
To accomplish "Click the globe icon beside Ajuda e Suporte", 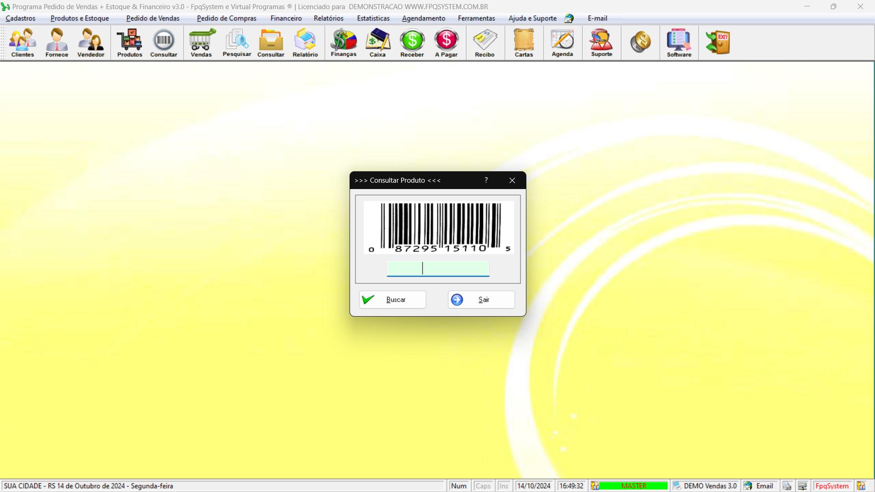I will click(569, 18).
